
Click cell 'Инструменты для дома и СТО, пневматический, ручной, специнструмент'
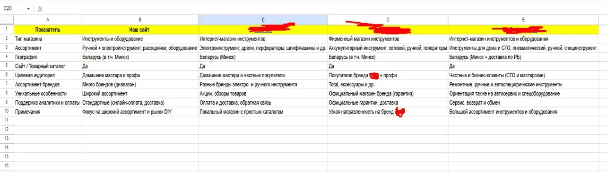[x=523, y=48]
